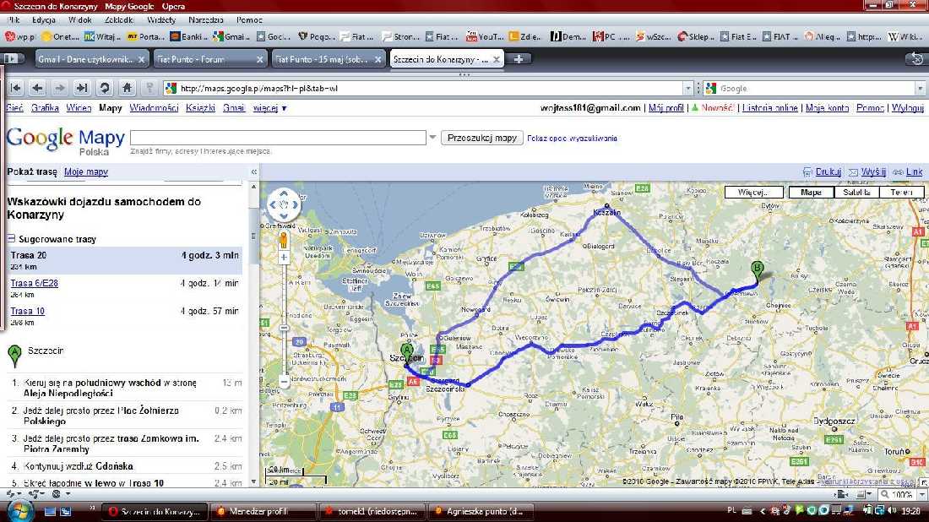
Task: Open taskbar volume speaker icon
Action: (x=893, y=510)
